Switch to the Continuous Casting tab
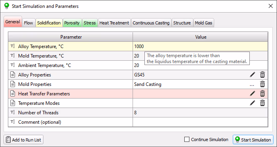Viewport: 277px width, 147px height. pos(151,23)
